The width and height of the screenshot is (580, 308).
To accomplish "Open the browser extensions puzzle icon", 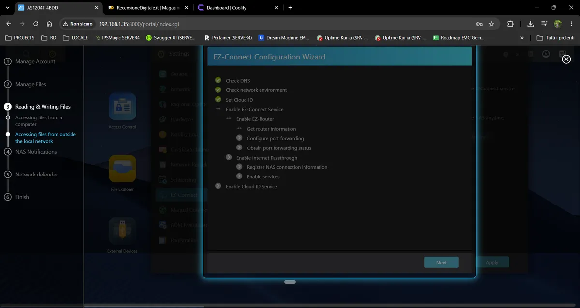I will [x=510, y=24].
